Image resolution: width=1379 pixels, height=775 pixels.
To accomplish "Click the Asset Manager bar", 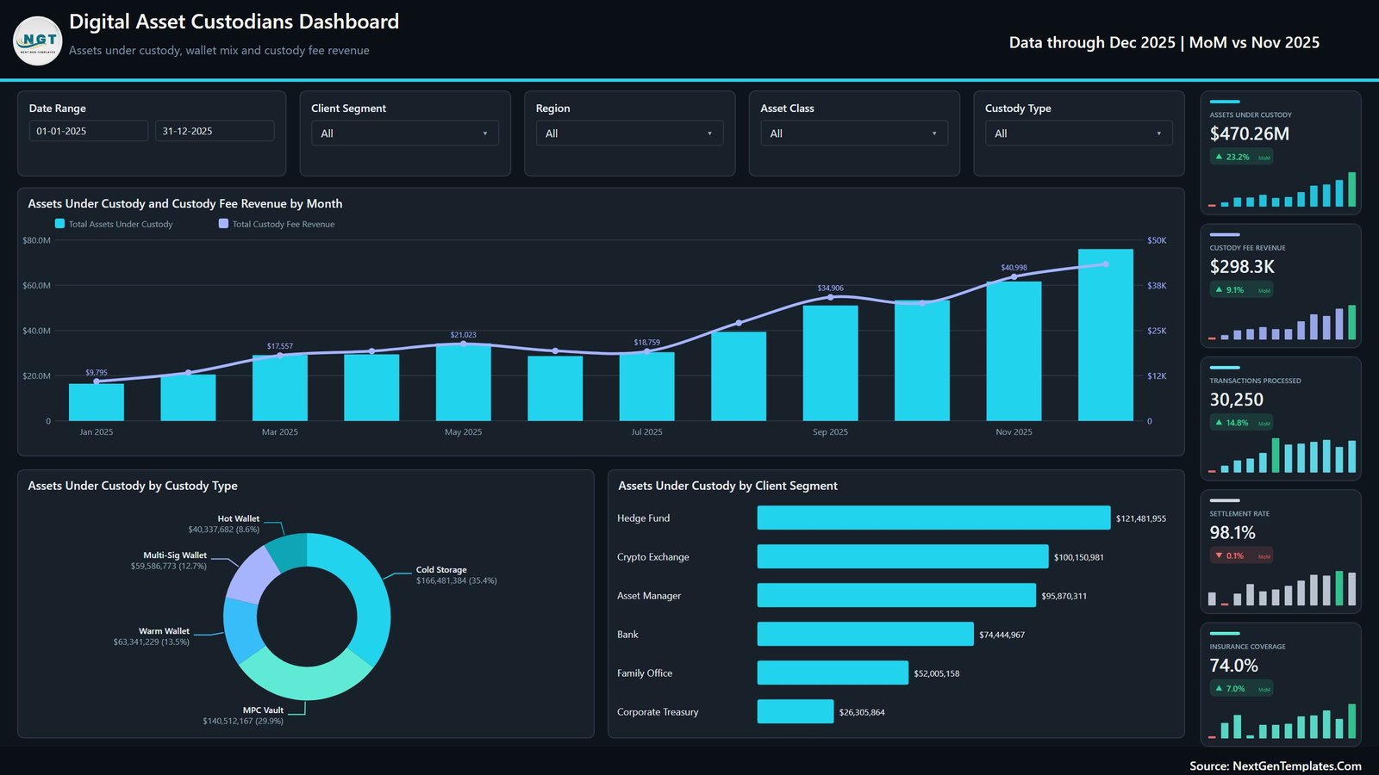I will [x=896, y=595].
